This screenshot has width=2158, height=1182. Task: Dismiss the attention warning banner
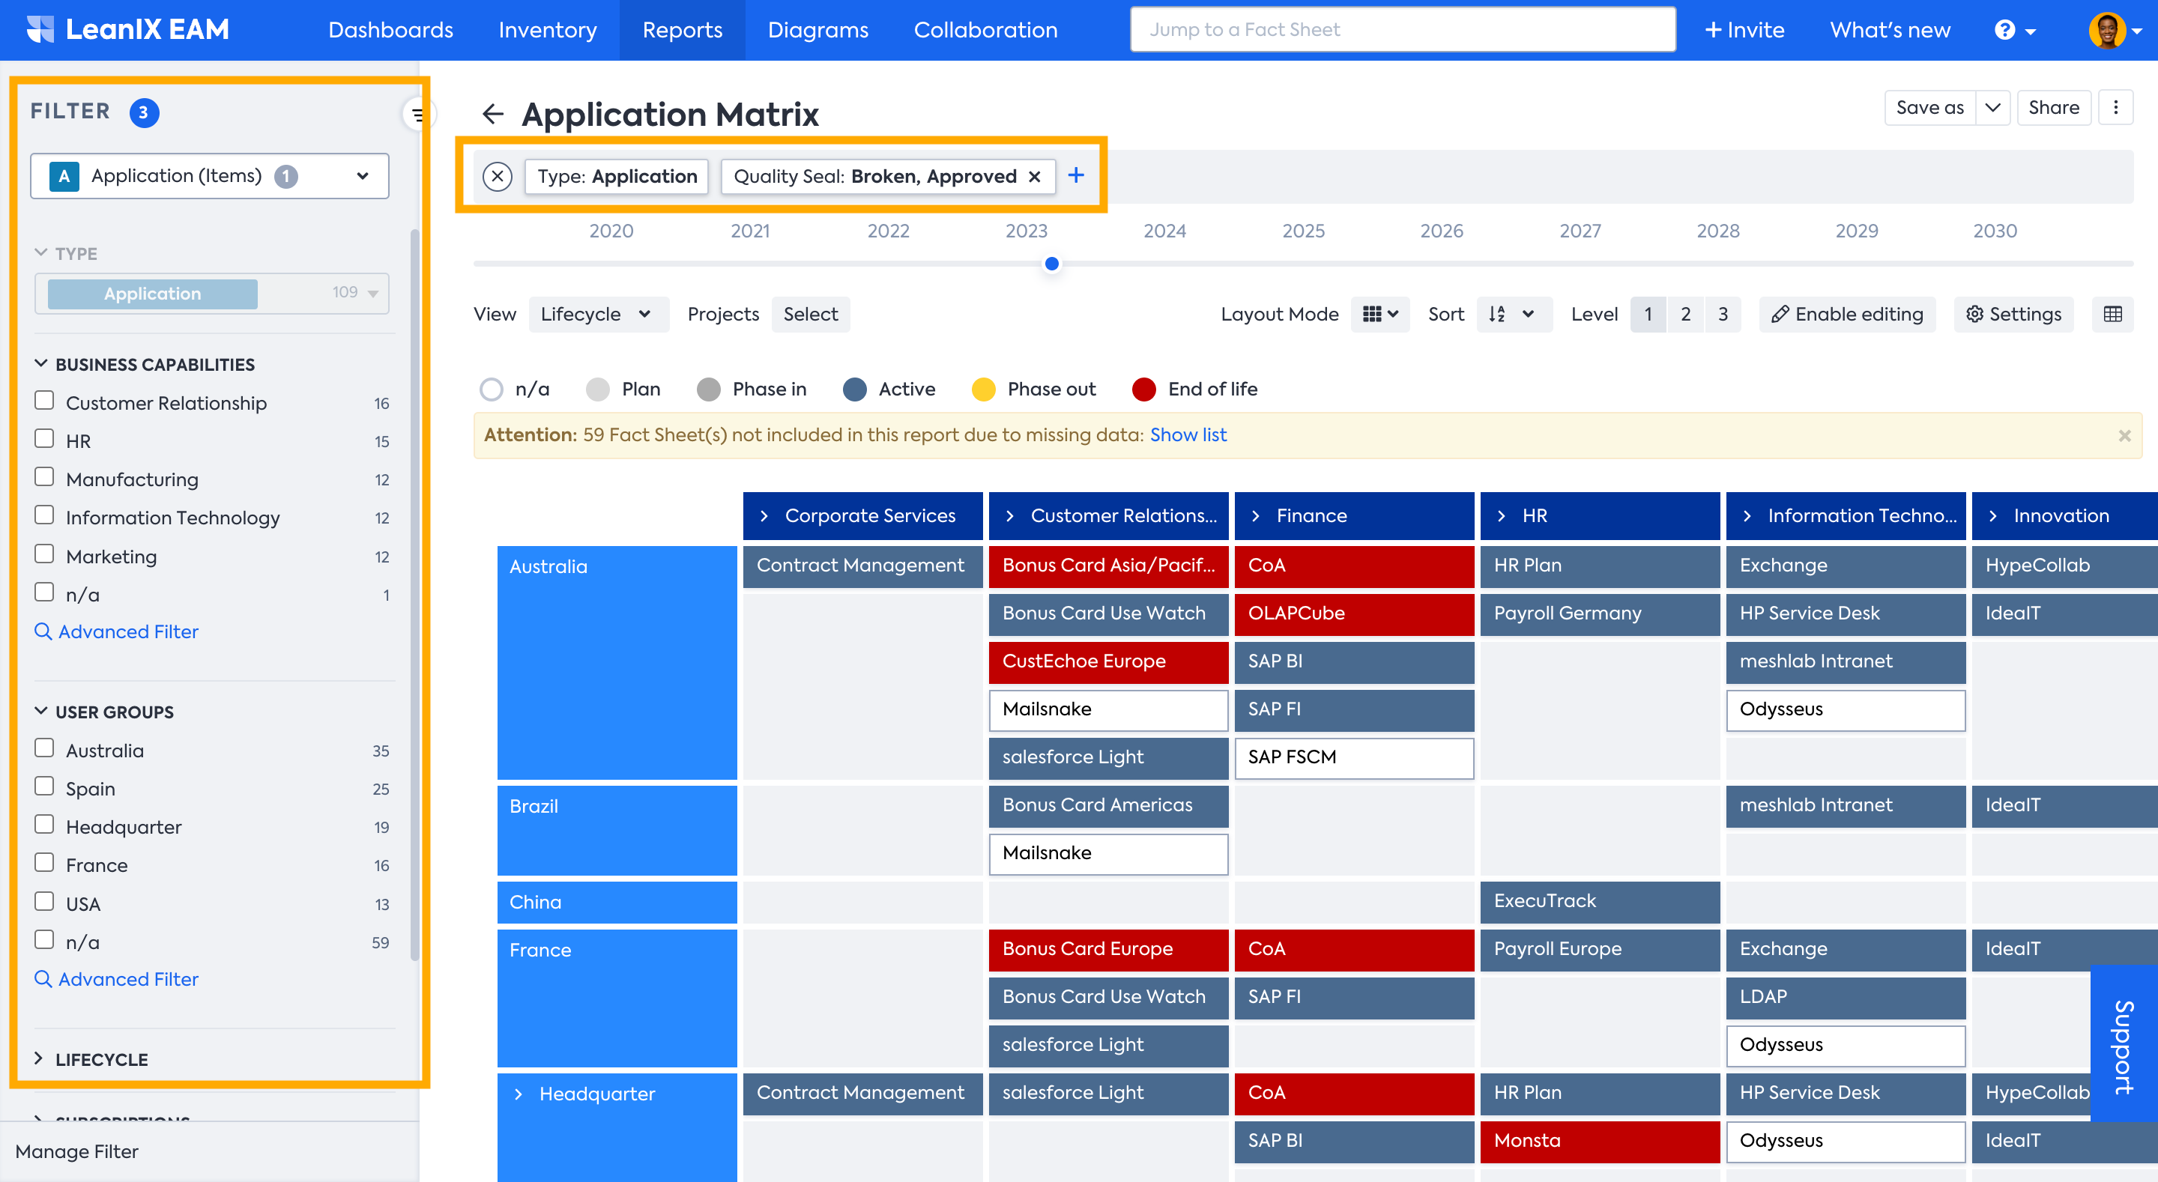[2124, 436]
